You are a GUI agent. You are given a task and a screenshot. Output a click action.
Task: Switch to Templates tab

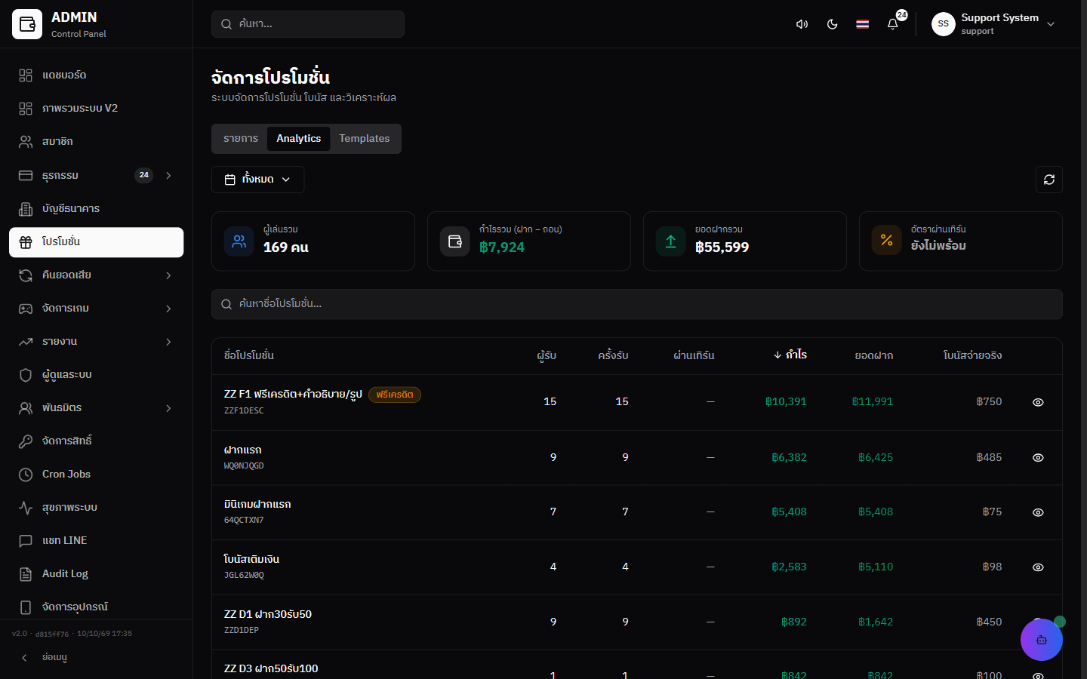tap(365, 139)
